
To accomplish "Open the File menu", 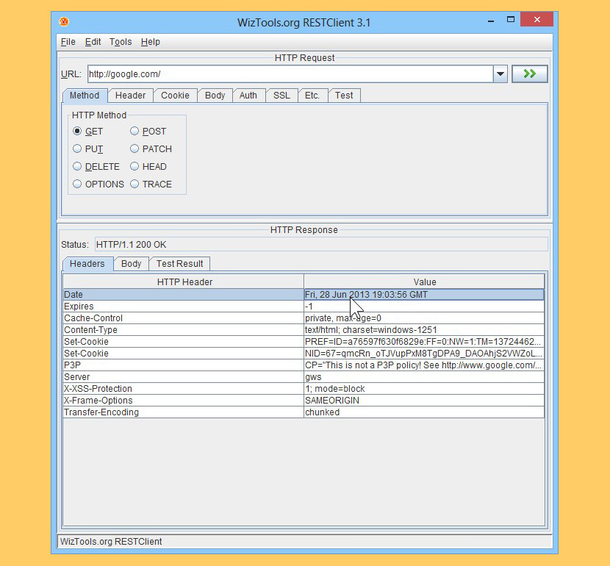I will tap(68, 42).
